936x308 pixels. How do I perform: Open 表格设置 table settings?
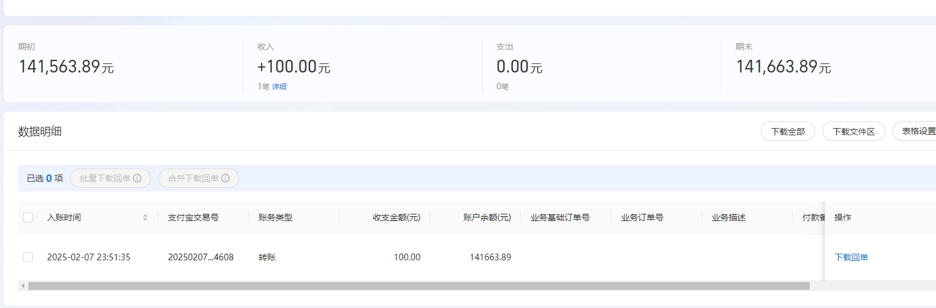pyautogui.click(x=915, y=131)
